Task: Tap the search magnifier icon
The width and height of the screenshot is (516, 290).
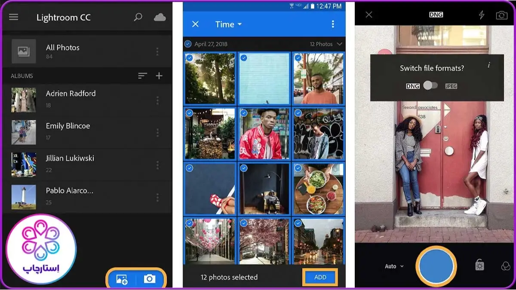Action: (x=138, y=17)
